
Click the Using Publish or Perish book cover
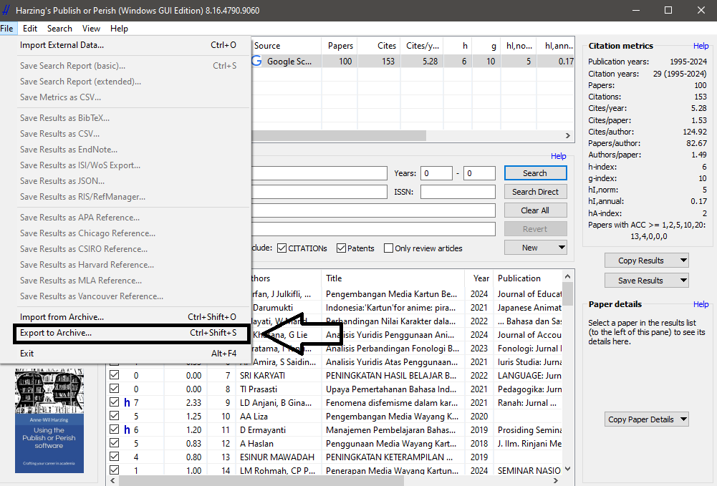[49, 421]
